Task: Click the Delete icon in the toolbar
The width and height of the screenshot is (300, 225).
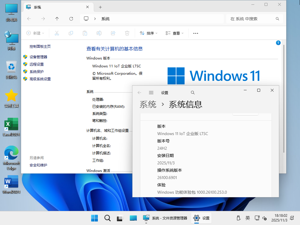Action: [127, 33]
